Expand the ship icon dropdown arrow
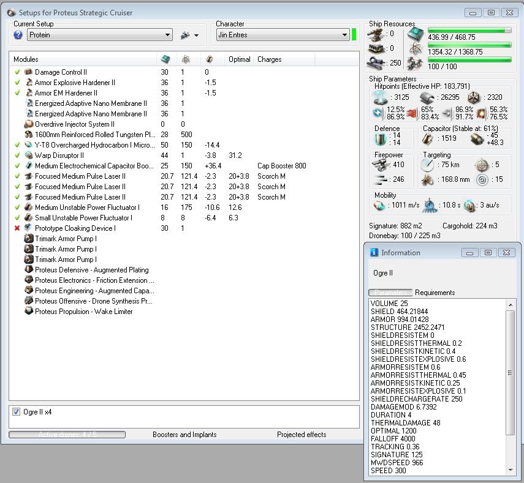 pyautogui.click(x=196, y=36)
